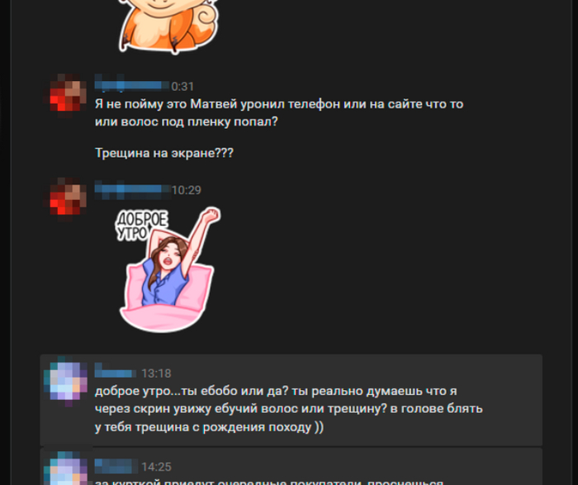Screen dimensions: 578x485
Task: Open the blurred sender name next to 0:31
Action: pos(132,85)
